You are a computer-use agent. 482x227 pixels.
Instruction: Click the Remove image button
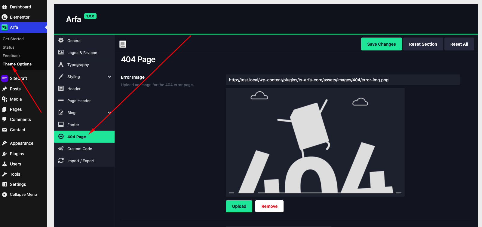point(269,206)
